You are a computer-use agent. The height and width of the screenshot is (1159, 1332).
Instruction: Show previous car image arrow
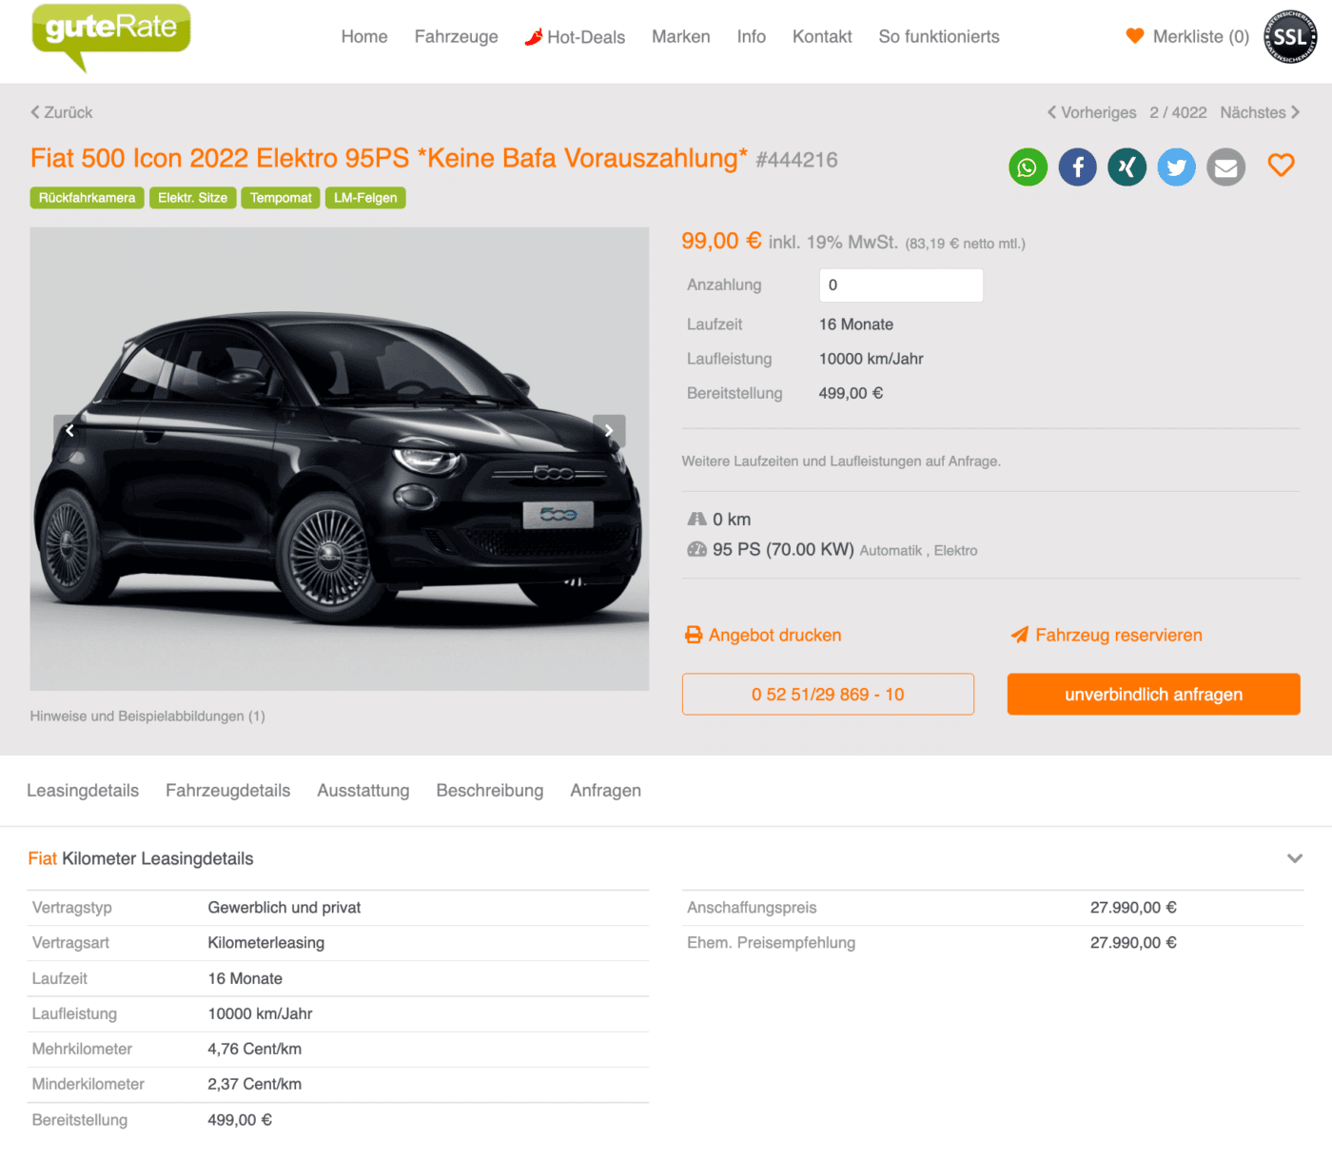point(70,431)
